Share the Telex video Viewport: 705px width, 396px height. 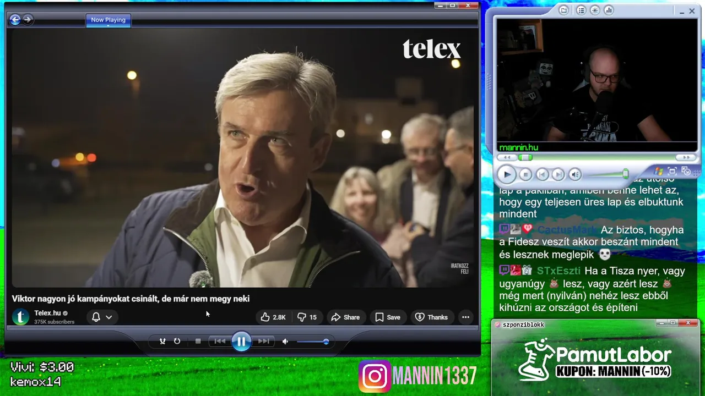click(345, 317)
